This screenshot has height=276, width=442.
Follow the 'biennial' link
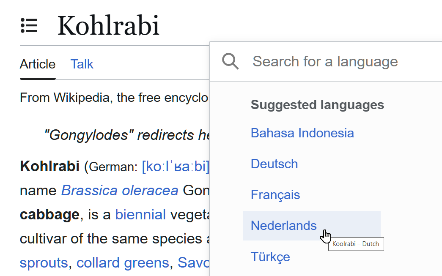click(x=140, y=215)
